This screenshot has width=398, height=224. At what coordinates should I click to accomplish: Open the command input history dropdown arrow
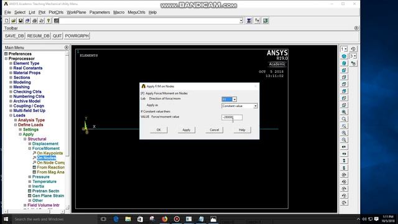241,21
